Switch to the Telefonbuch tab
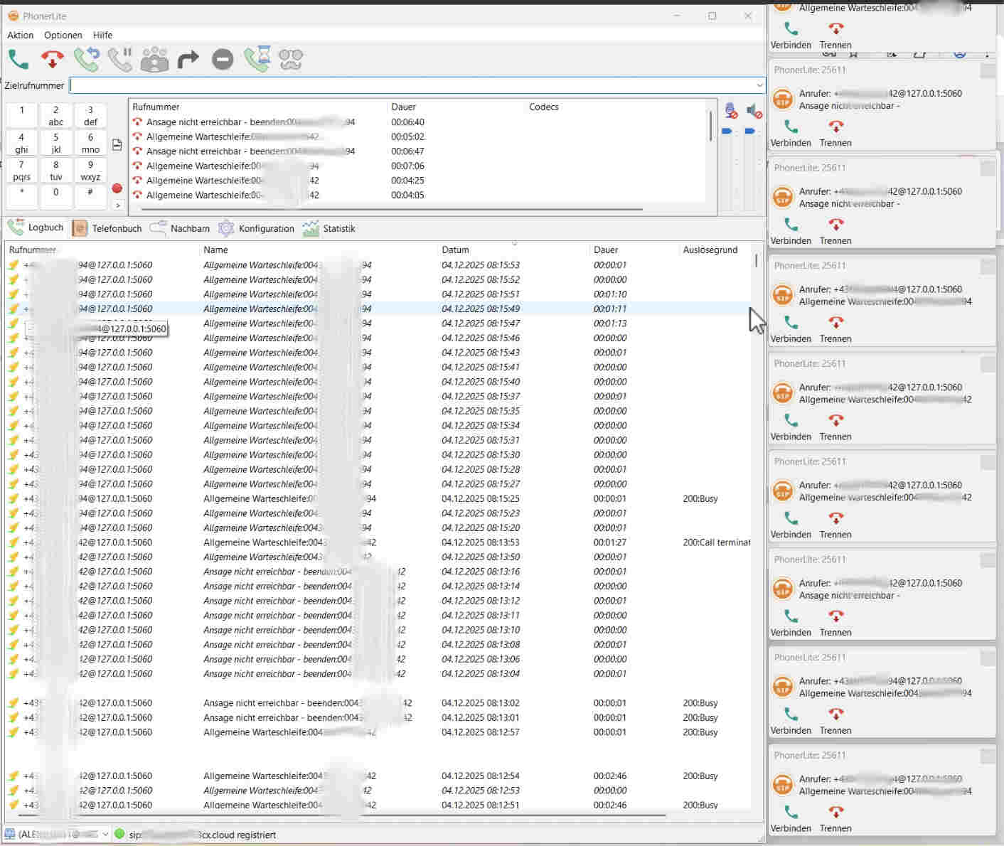 pyautogui.click(x=107, y=229)
